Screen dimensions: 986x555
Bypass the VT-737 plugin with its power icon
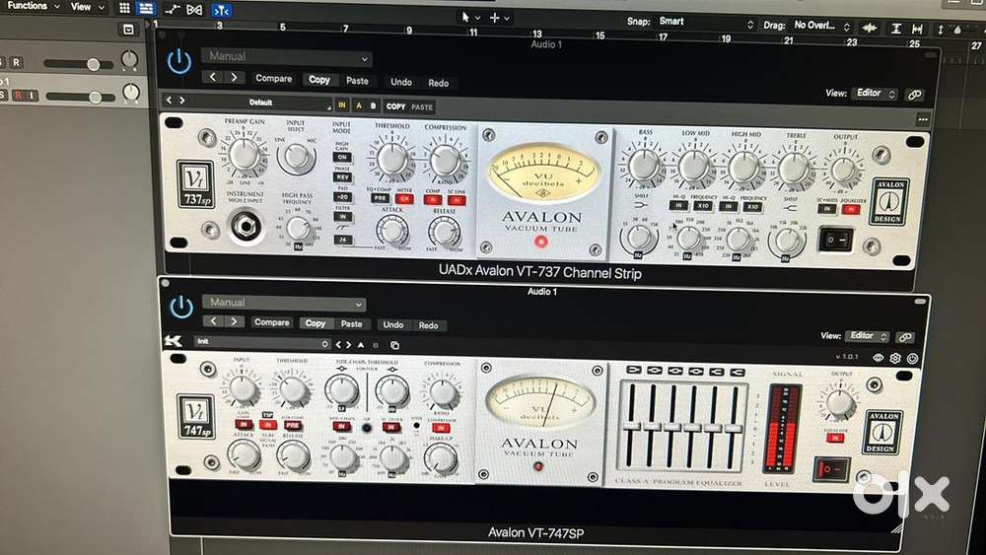[178, 62]
